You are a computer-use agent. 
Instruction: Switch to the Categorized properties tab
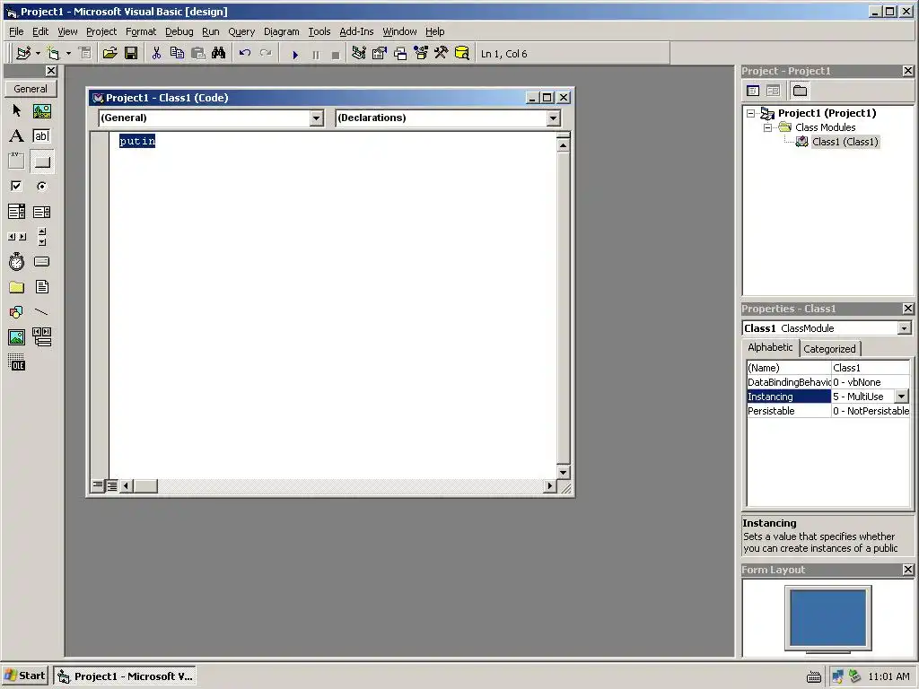pyautogui.click(x=829, y=349)
